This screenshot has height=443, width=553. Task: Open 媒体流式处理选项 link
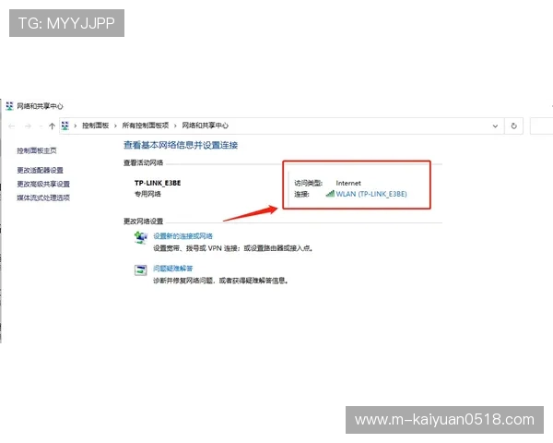click(x=43, y=198)
